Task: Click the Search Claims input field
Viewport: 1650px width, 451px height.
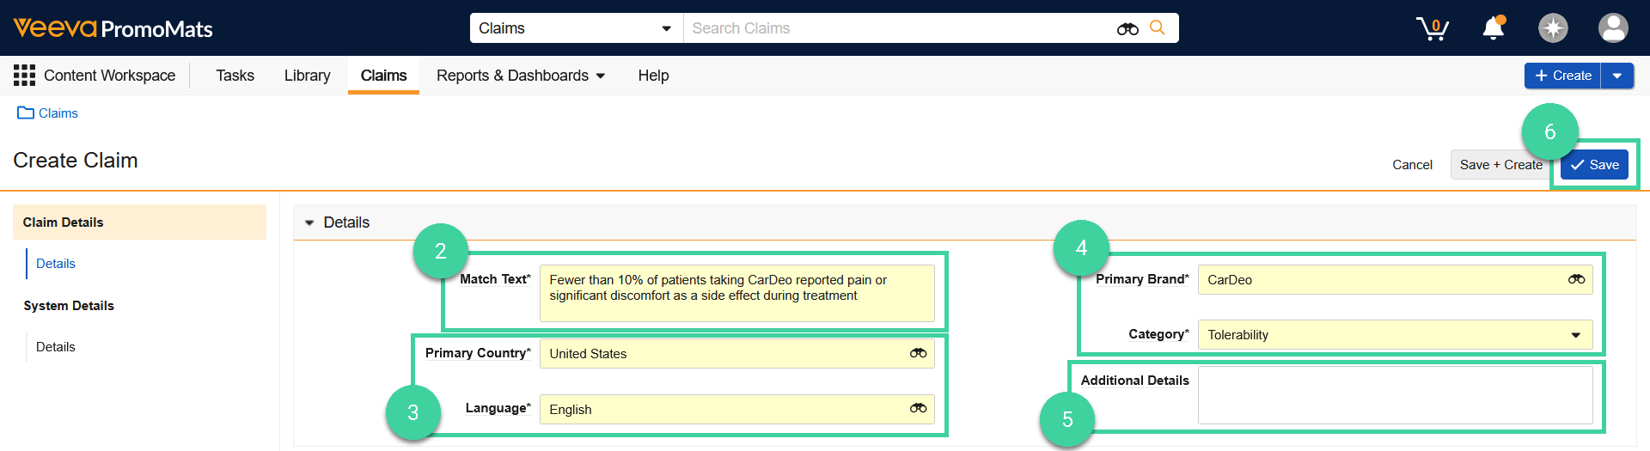Action: (899, 28)
